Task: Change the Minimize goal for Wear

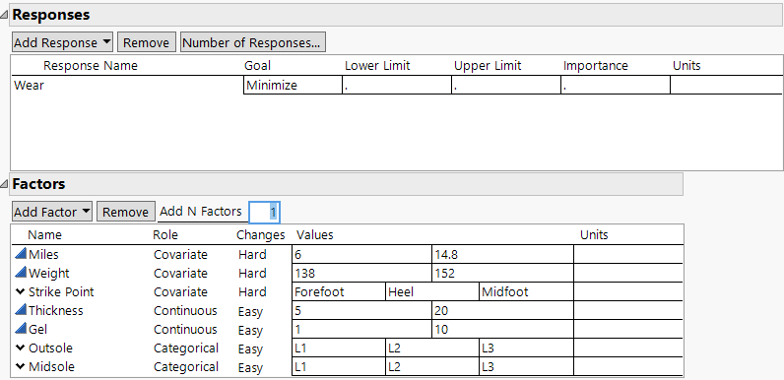Action: point(293,85)
